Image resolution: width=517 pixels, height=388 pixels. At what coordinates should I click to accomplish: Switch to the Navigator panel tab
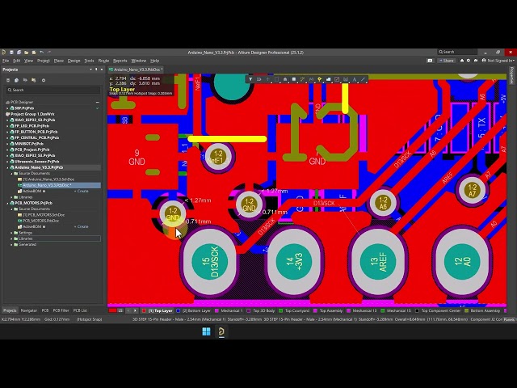pos(29,310)
